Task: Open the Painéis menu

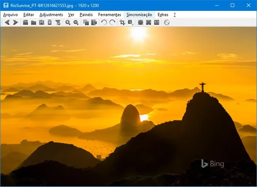Action: click(86, 15)
